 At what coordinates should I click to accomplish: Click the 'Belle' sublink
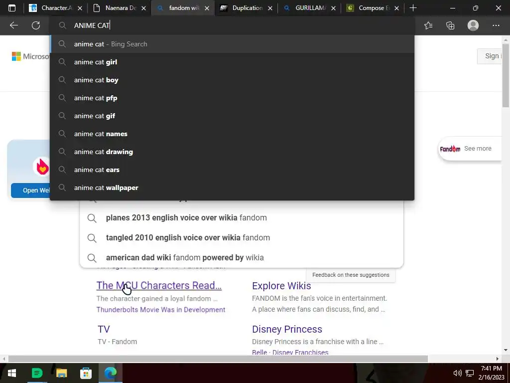click(259, 352)
